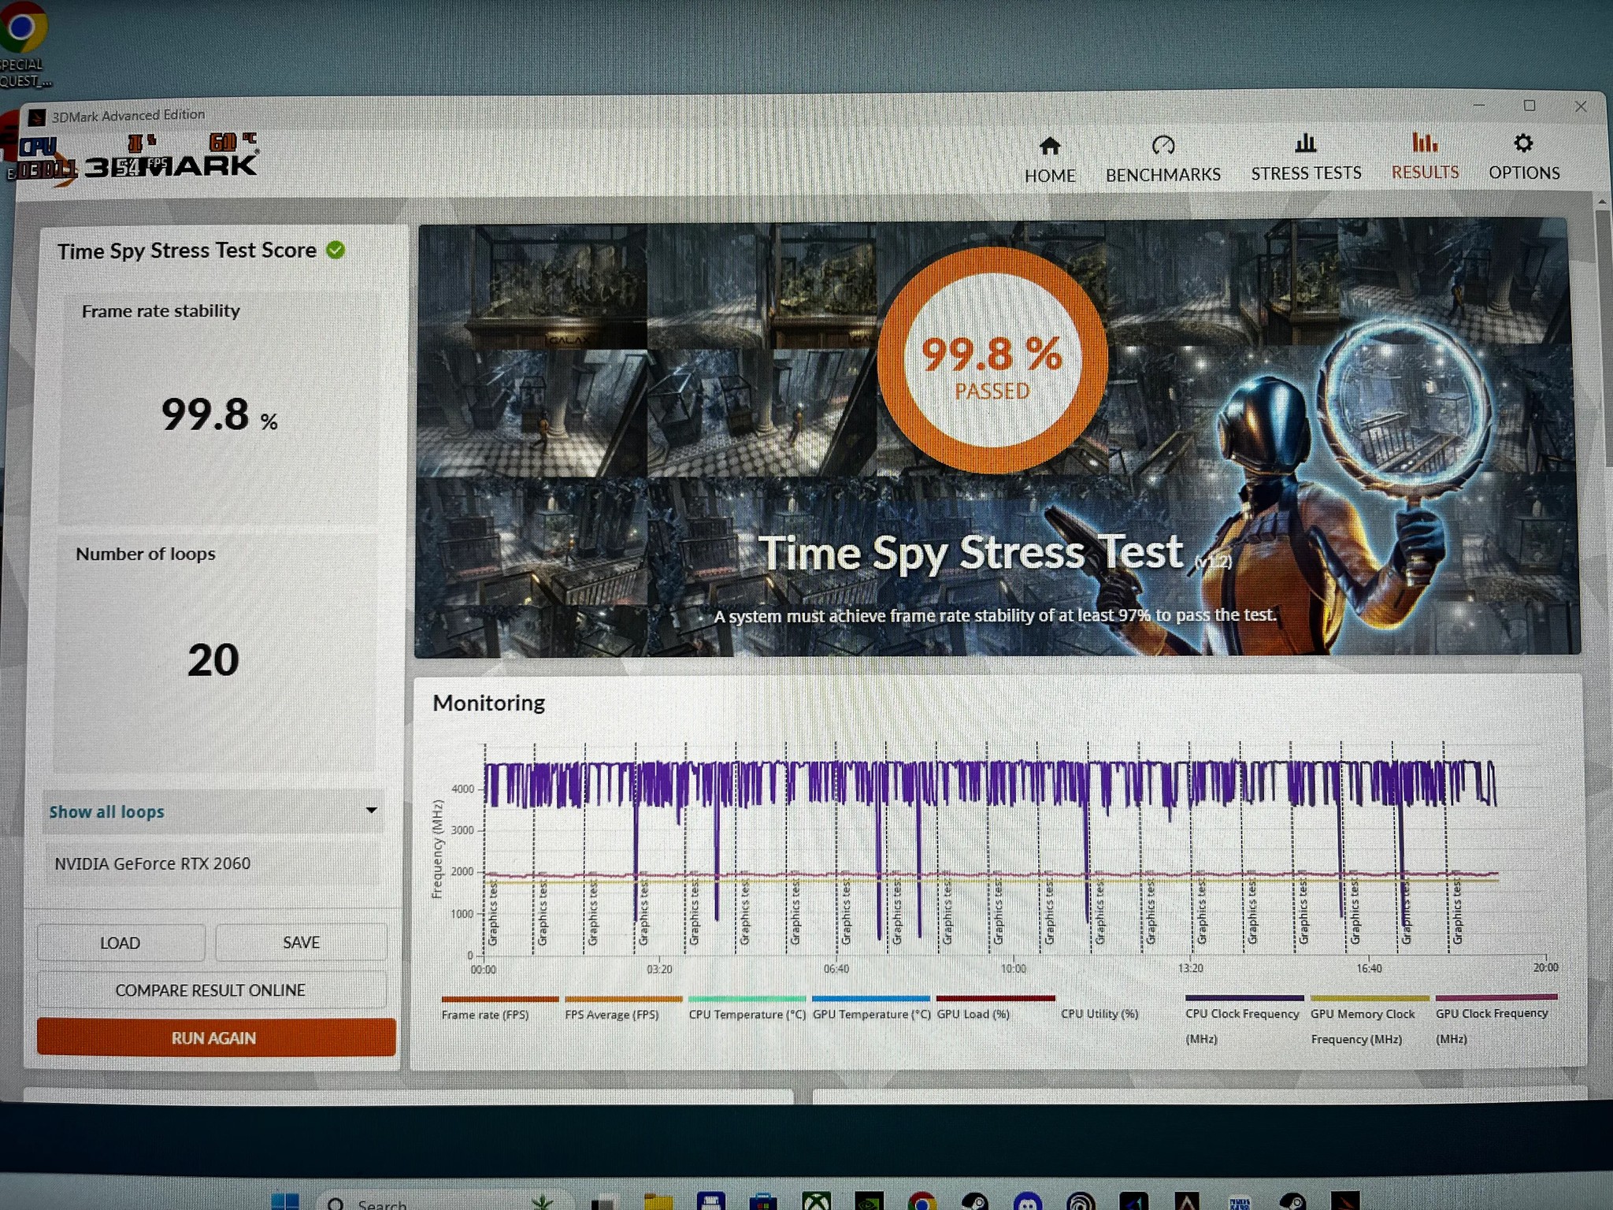Viewport: 1613px width, 1210px height.
Task: Toggle the CPU Clock Frequency legend entry
Action: click(x=1244, y=1019)
